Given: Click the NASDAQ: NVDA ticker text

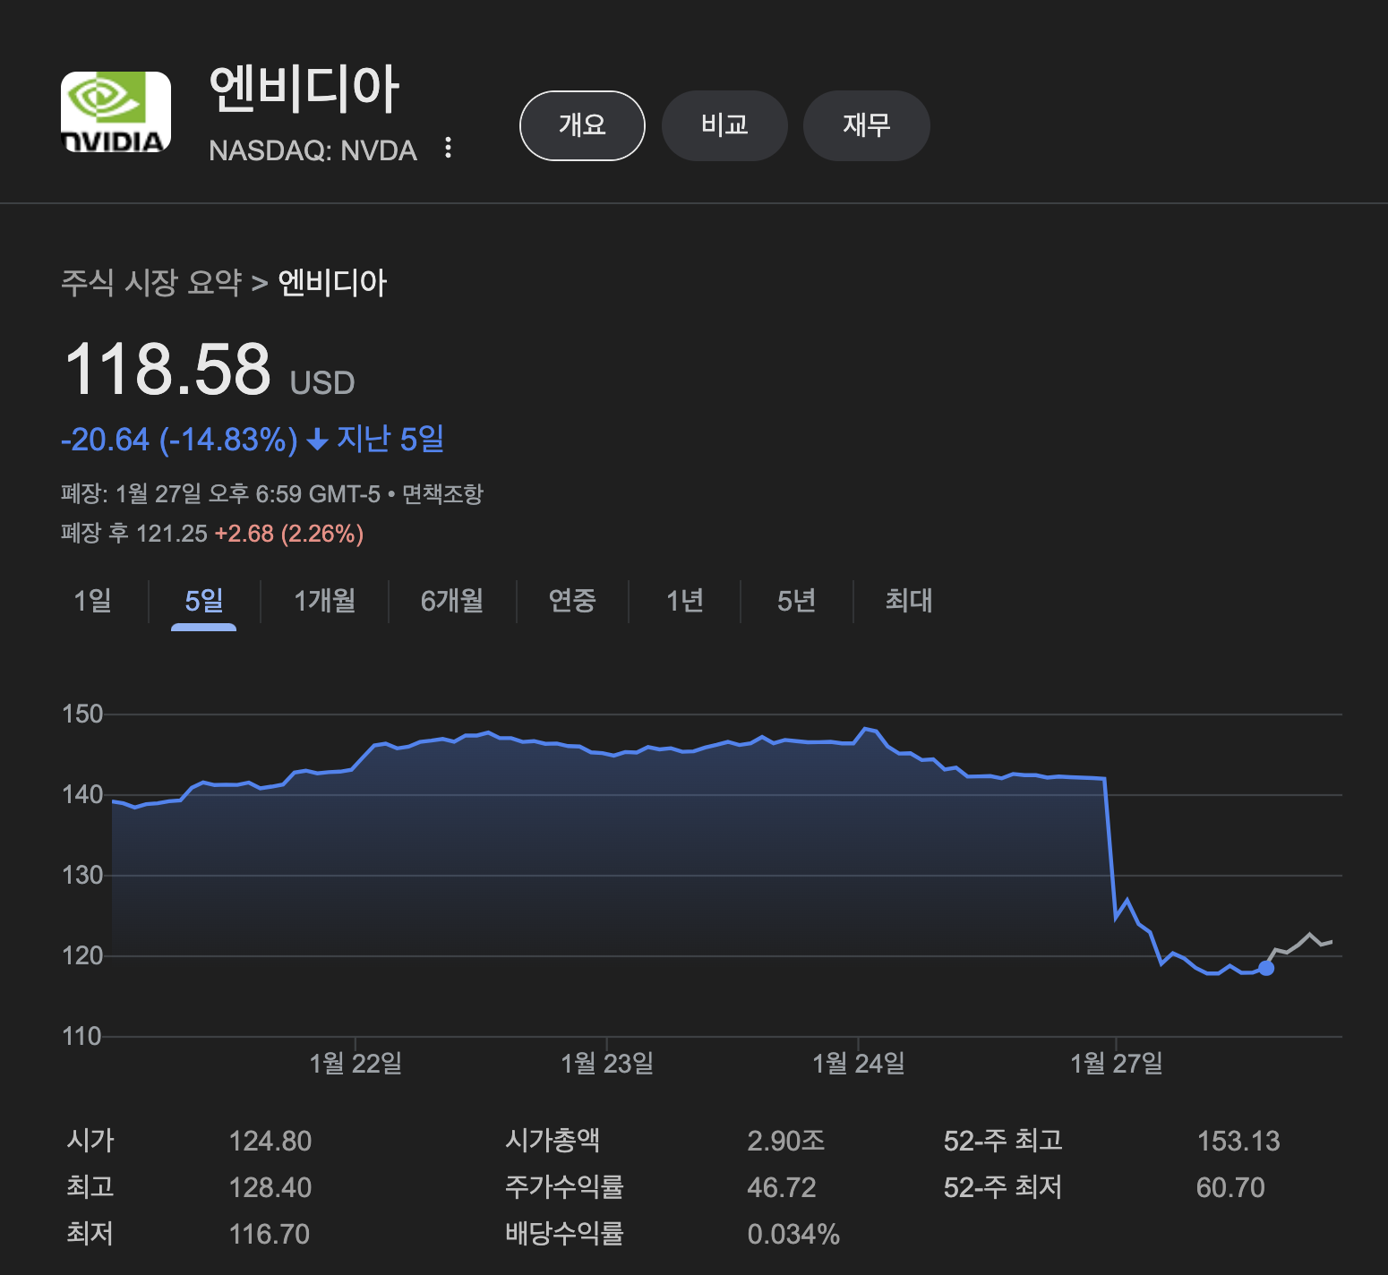Looking at the screenshot, I should 313,150.
